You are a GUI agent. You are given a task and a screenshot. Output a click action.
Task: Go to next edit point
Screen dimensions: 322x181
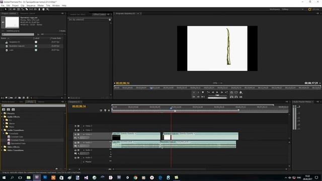(x=226, y=93)
